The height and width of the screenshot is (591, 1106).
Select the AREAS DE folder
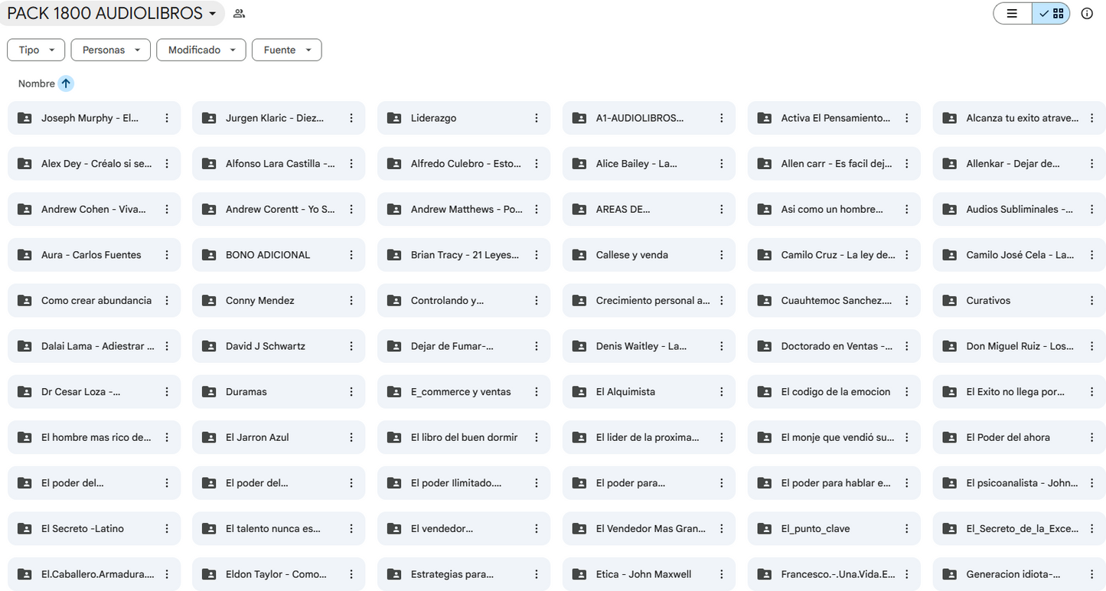tap(649, 209)
